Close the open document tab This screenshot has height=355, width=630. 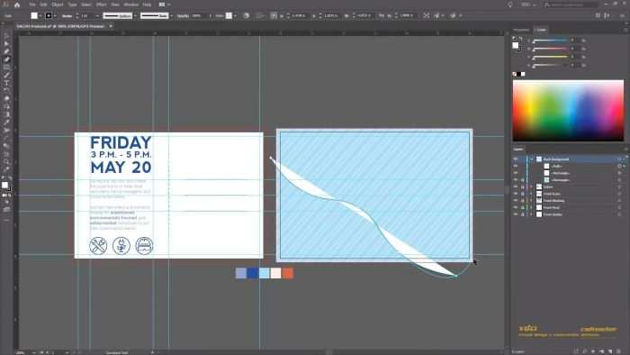111,26
